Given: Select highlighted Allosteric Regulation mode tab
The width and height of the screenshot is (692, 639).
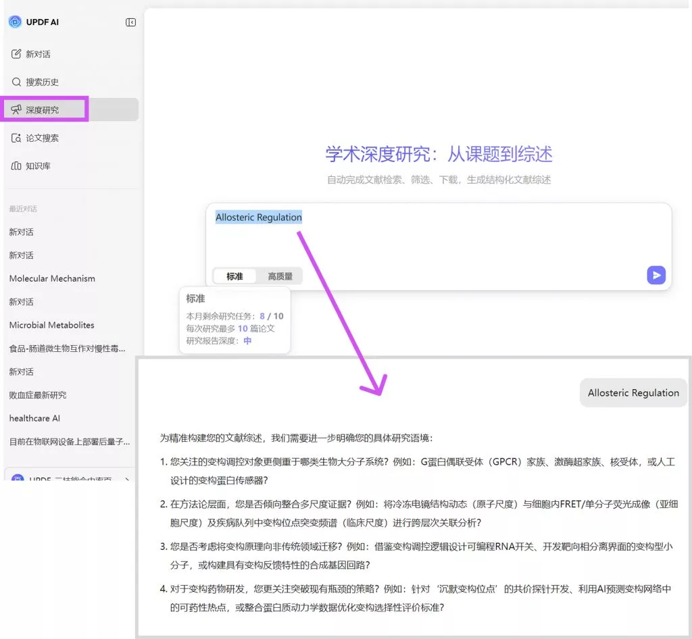Looking at the screenshot, I should 257,217.
